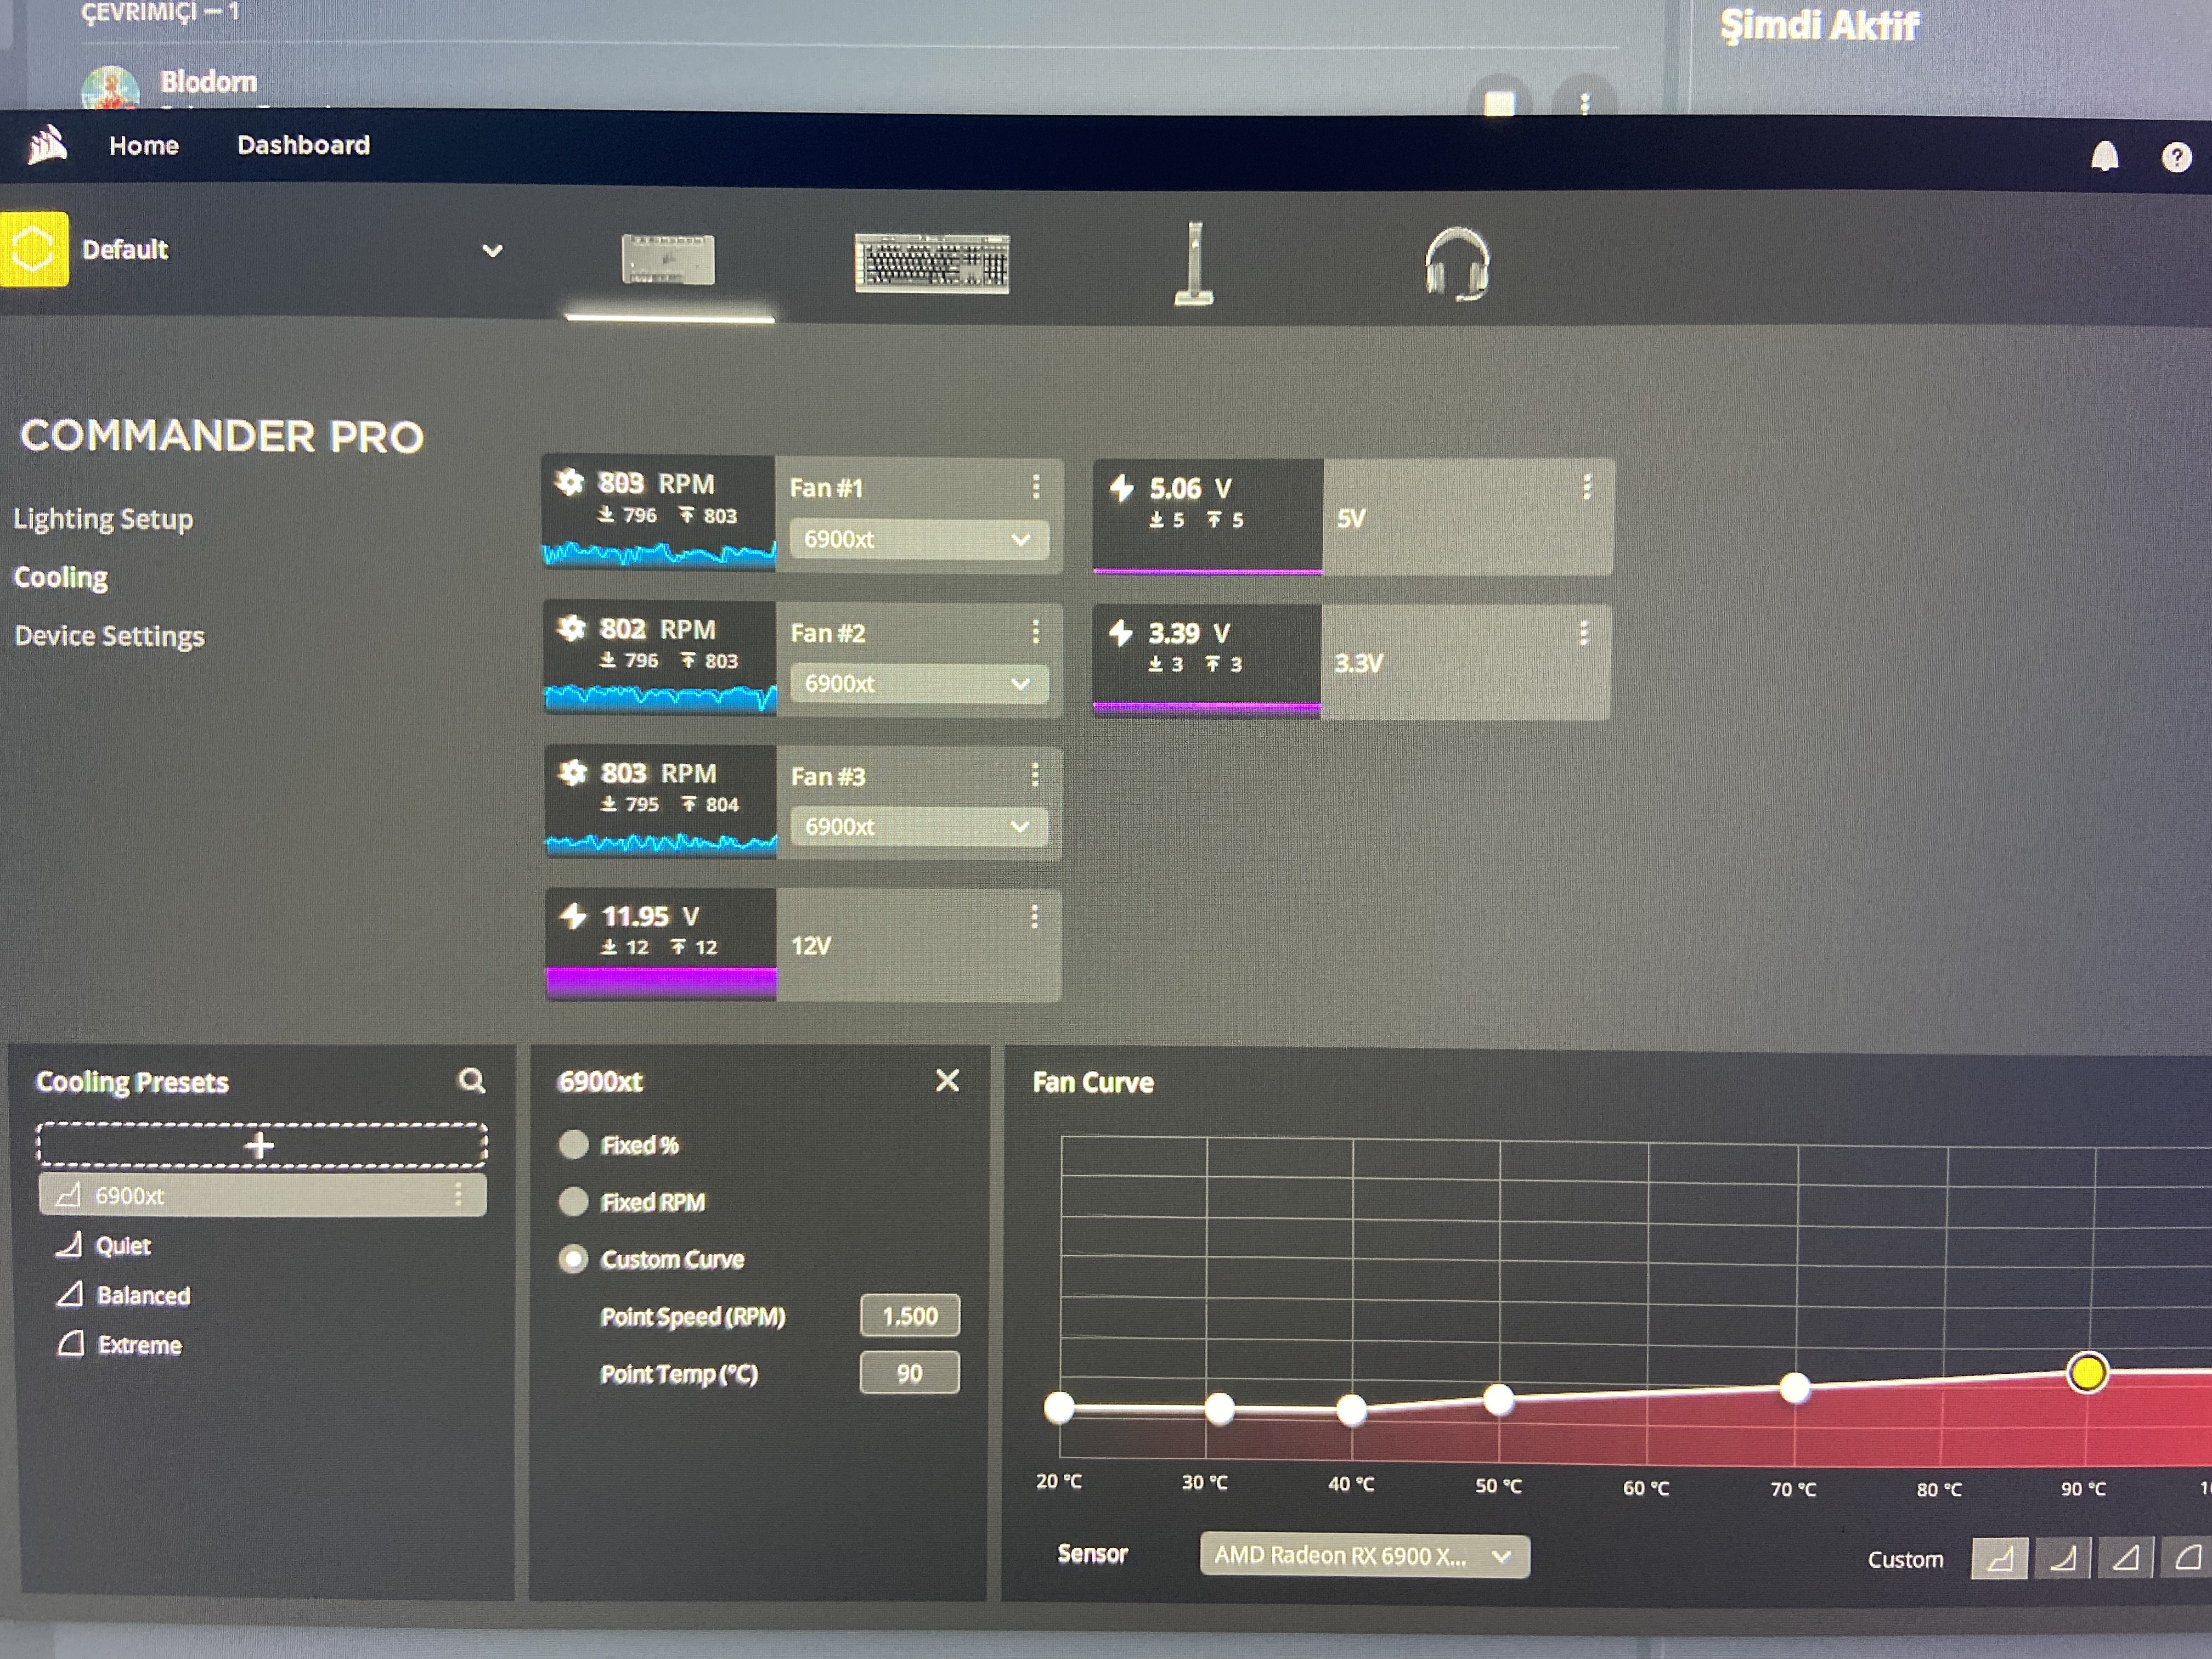Click the Quiet preset curve icon
The width and height of the screenshot is (2212, 1659).
coord(68,1245)
